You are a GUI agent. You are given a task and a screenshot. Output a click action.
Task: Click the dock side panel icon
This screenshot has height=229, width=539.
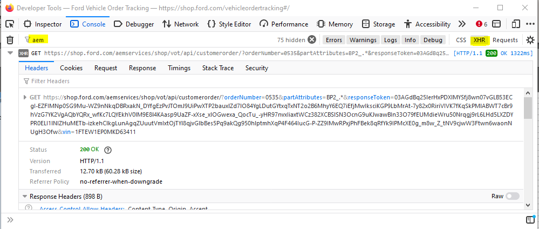click(x=496, y=24)
